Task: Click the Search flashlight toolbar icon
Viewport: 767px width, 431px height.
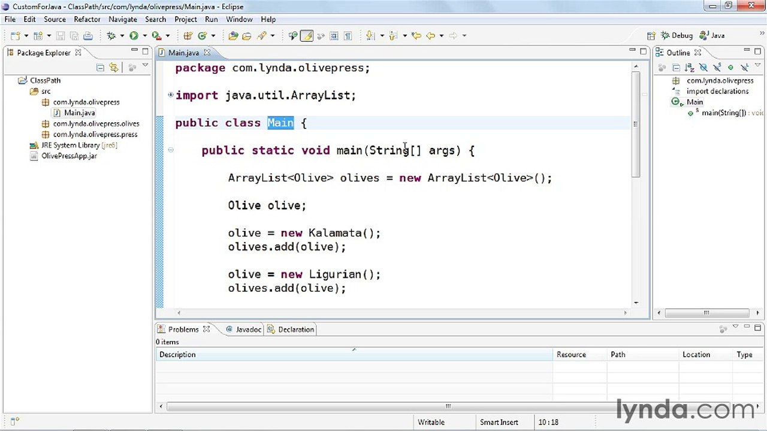Action: [262, 36]
